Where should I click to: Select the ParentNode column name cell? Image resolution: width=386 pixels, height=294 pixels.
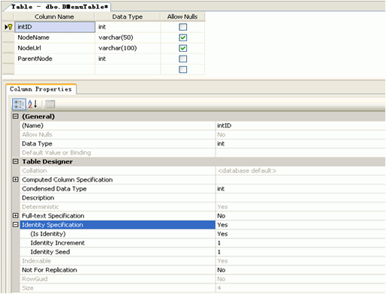pos(55,58)
